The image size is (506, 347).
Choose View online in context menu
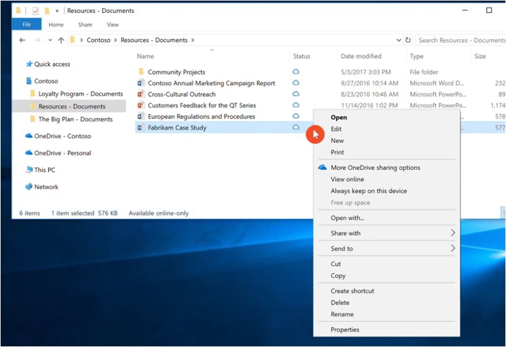pyautogui.click(x=347, y=179)
